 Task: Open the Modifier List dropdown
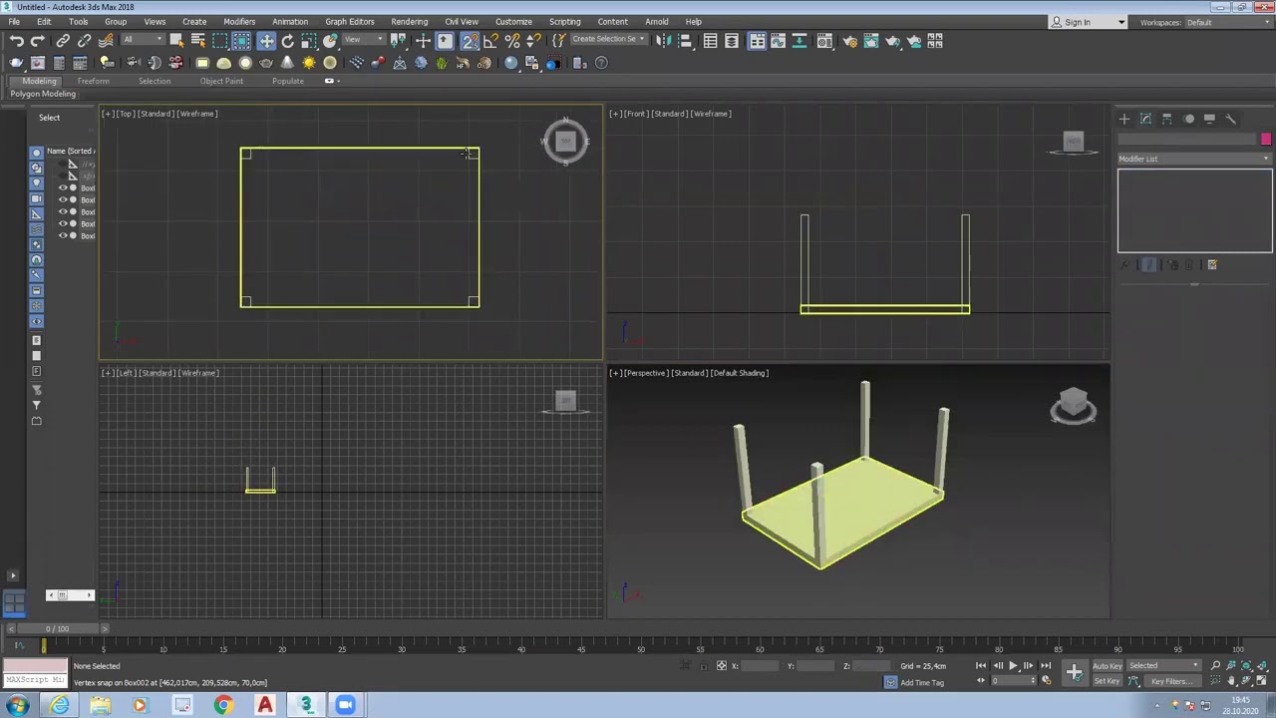(1194, 159)
